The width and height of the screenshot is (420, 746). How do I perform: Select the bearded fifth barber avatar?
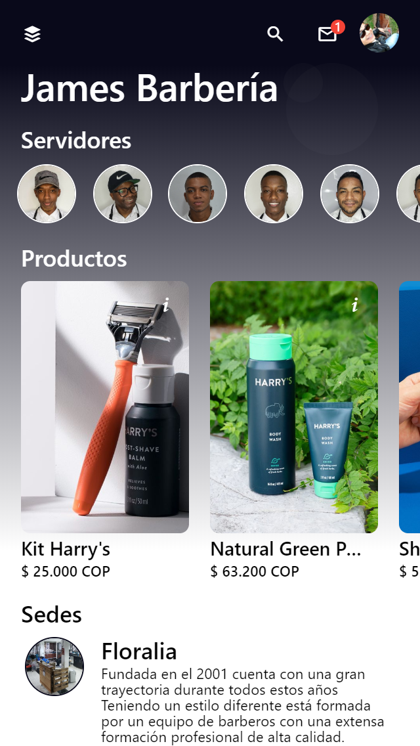(350, 194)
